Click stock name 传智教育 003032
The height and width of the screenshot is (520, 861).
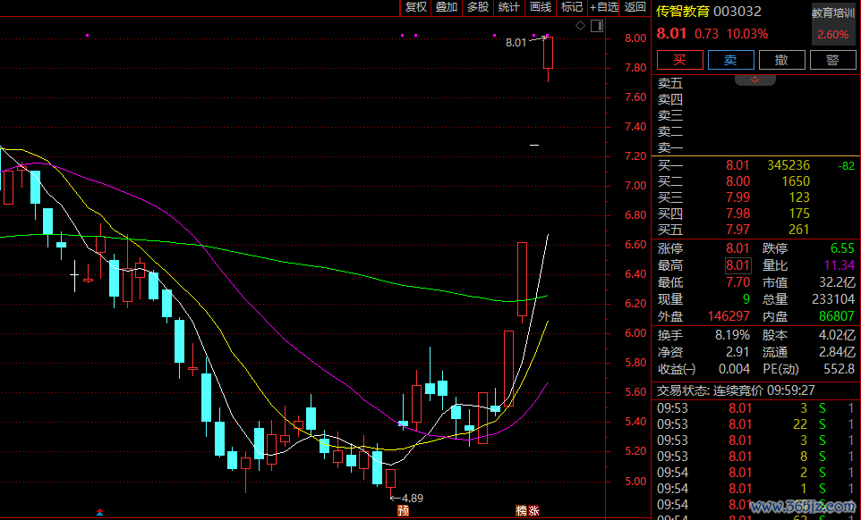pyautogui.click(x=709, y=12)
